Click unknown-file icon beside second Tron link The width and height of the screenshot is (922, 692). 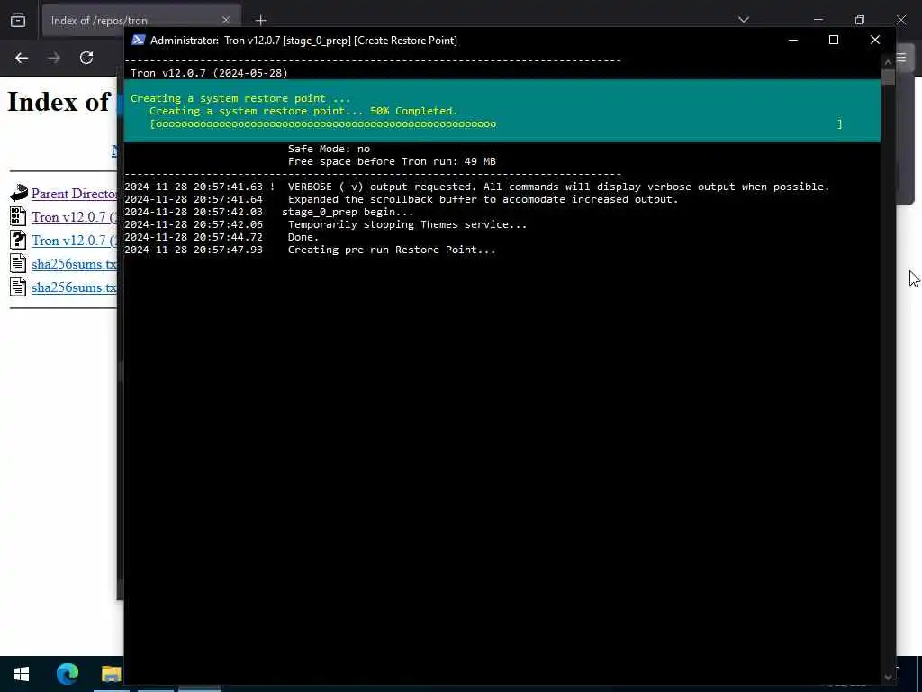[18, 240]
